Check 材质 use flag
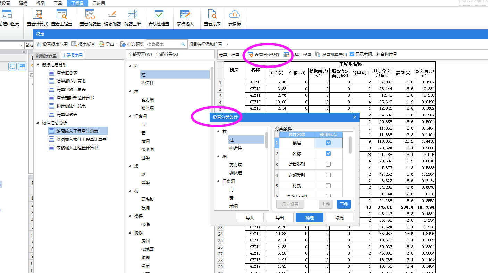The image size is (488, 273). tap(328, 186)
